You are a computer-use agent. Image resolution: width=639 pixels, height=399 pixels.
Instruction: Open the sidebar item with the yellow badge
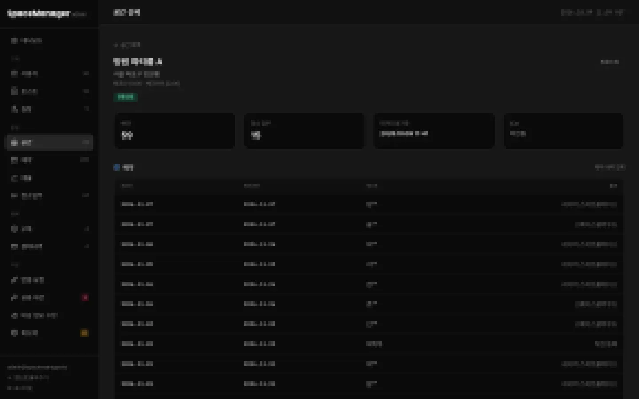click(x=49, y=333)
